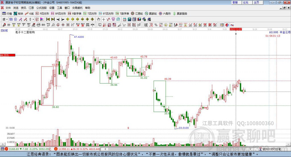Click the 沪 Shanghai index status icon
Viewport: 291px width, 157px height.
(x=7, y=149)
